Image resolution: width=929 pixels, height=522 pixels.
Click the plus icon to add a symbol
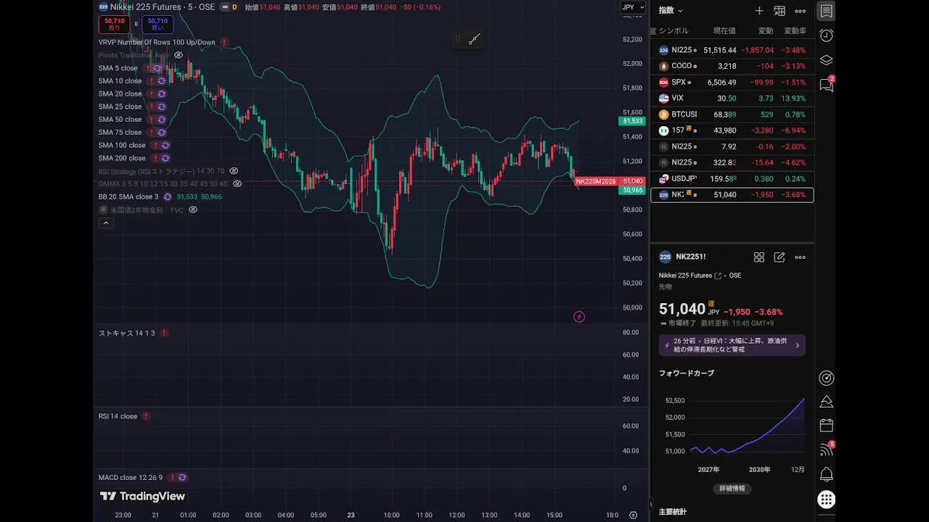[759, 11]
